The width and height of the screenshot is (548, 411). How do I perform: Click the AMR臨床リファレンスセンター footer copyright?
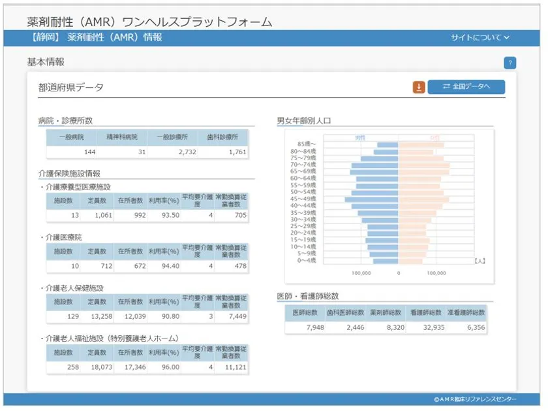point(474,399)
